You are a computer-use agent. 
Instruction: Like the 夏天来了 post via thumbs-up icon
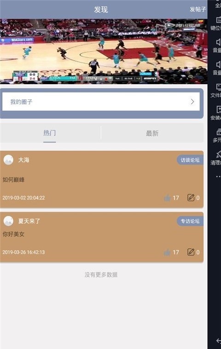[167, 252]
